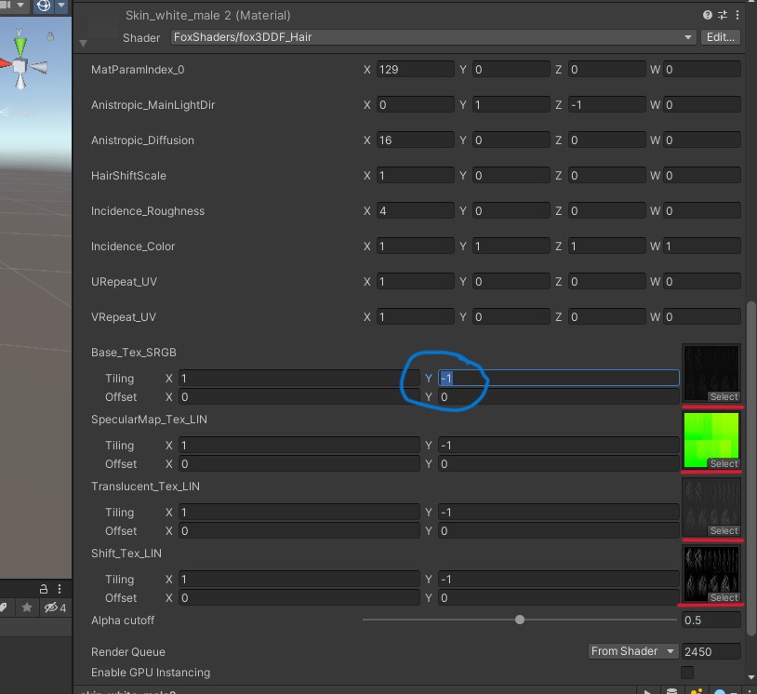
Task: Click Incidence_Roughness X field with 4
Action: [x=415, y=210]
